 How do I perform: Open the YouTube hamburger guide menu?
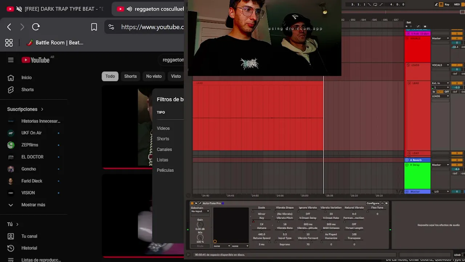point(11,60)
